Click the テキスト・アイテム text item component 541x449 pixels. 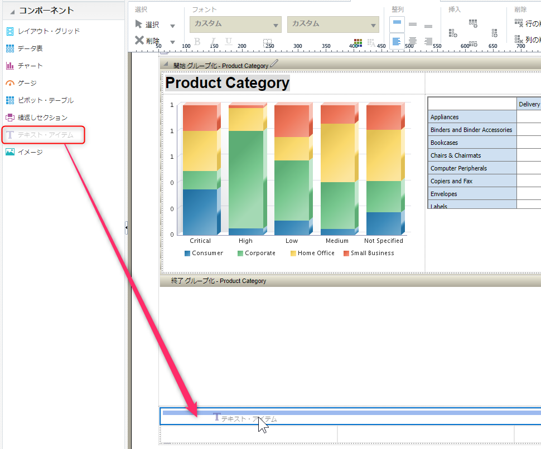[x=40, y=135]
